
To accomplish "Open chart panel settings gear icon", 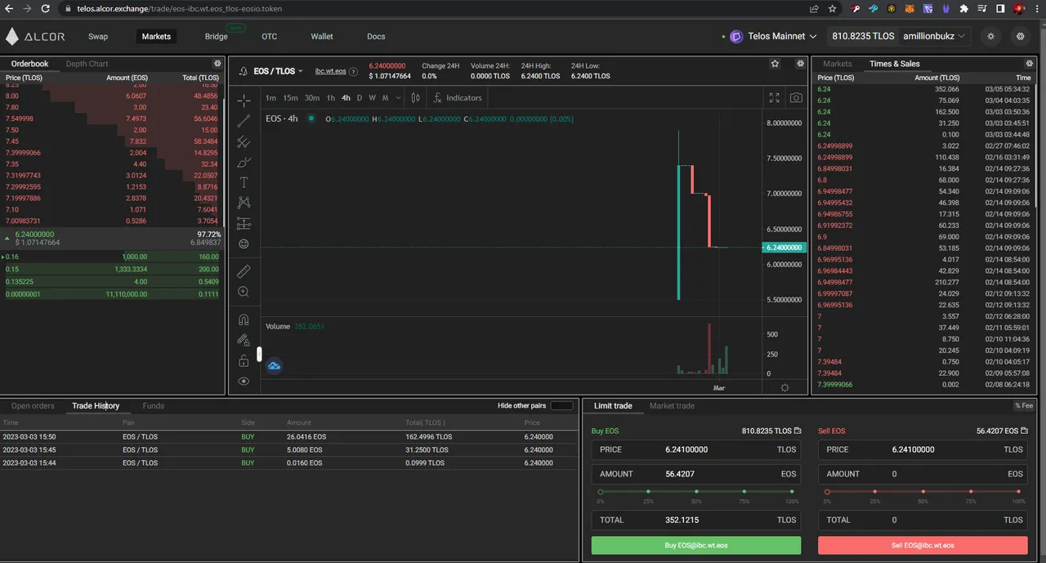I will click(x=798, y=64).
